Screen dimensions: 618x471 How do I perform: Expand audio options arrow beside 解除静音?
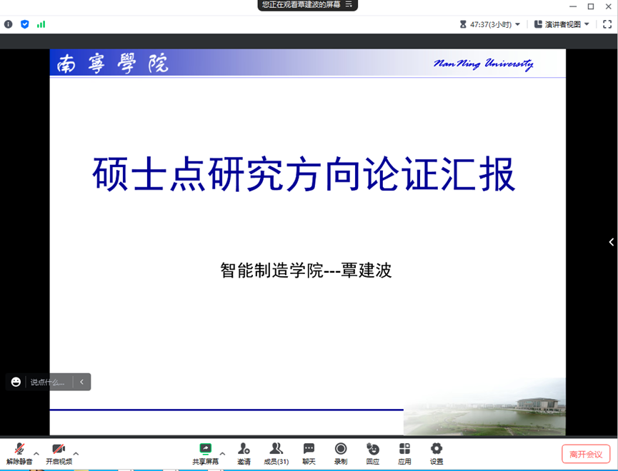coord(36,453)
